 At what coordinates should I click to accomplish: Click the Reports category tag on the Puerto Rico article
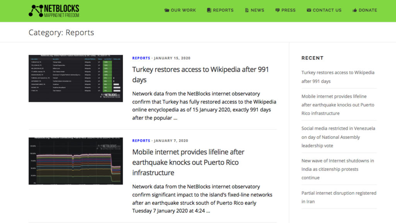pos(141,141)
